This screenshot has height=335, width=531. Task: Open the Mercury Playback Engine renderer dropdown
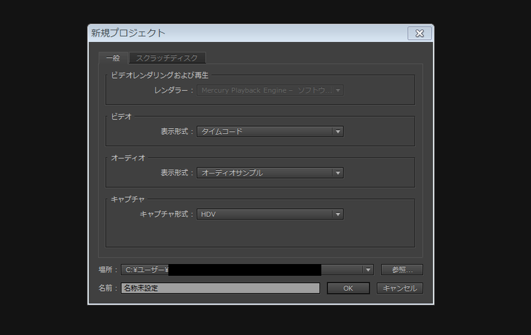[x=270, y=91]
